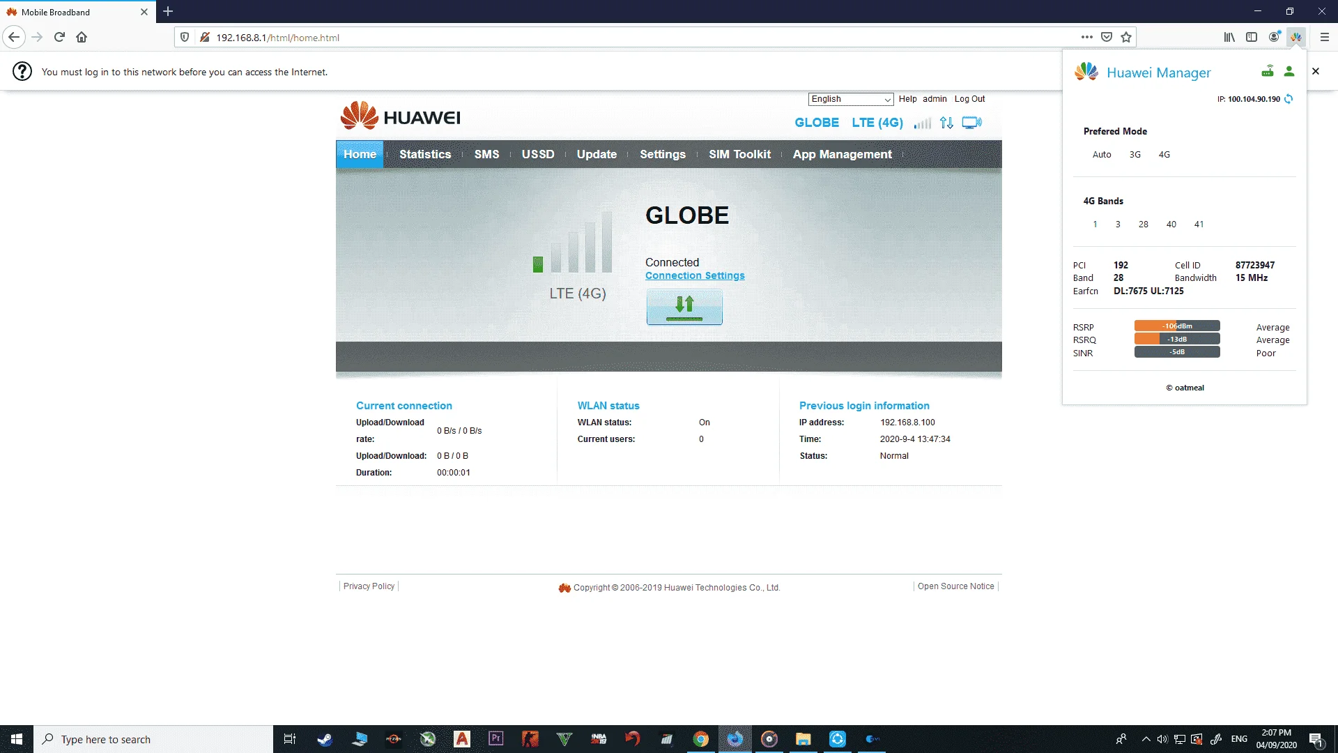Open the Privacy Policy link
Viewport: 1338px width, 753px height.
[x=369, y=586]
